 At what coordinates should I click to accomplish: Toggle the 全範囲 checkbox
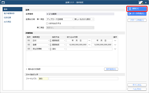[49, 14]
